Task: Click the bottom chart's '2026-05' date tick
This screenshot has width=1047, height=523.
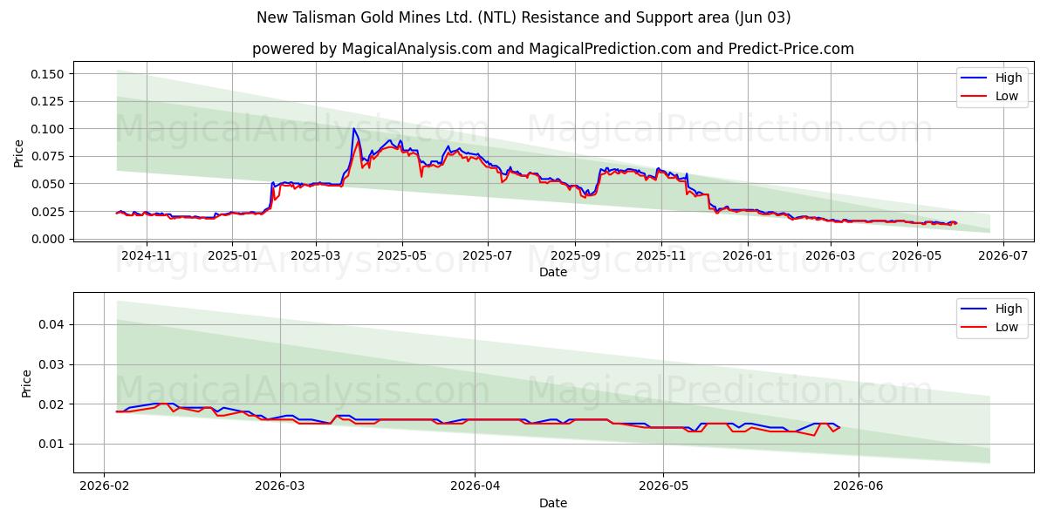Action: pyautogui.click(x=663, y=486)
